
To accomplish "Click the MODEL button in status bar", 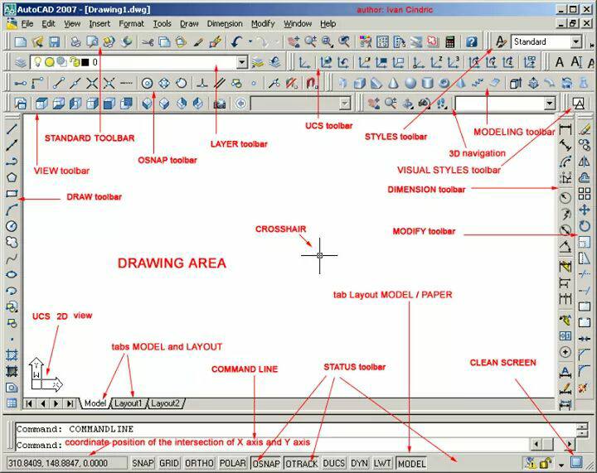I will 411,463.
